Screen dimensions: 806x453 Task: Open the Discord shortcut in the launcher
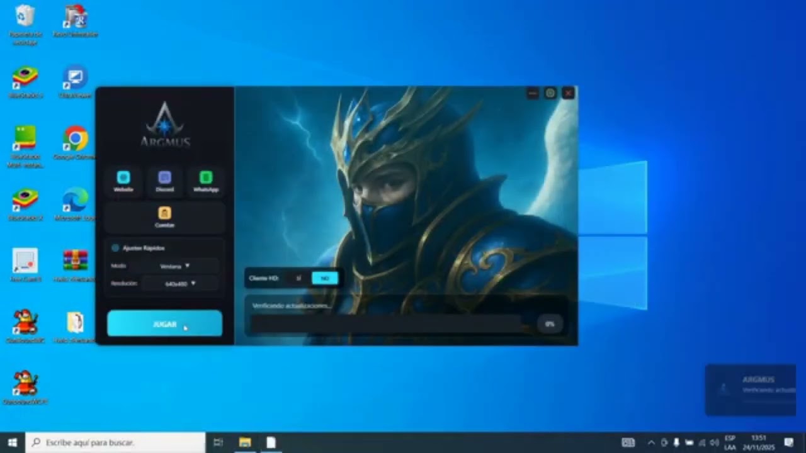(x=164, y=181)
